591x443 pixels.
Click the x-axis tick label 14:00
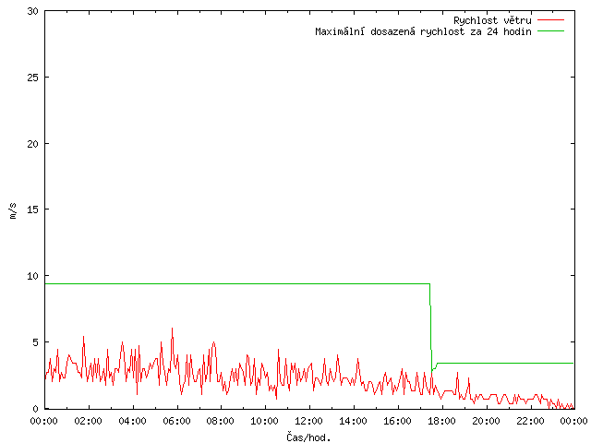click(353, 421)
